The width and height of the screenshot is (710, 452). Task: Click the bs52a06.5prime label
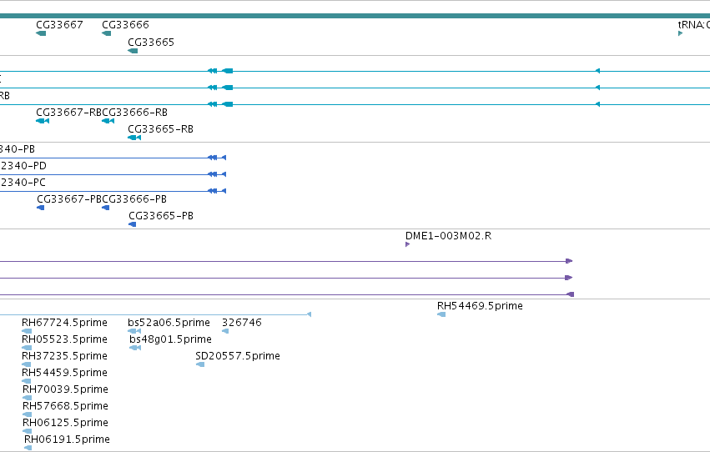(169, 323)
